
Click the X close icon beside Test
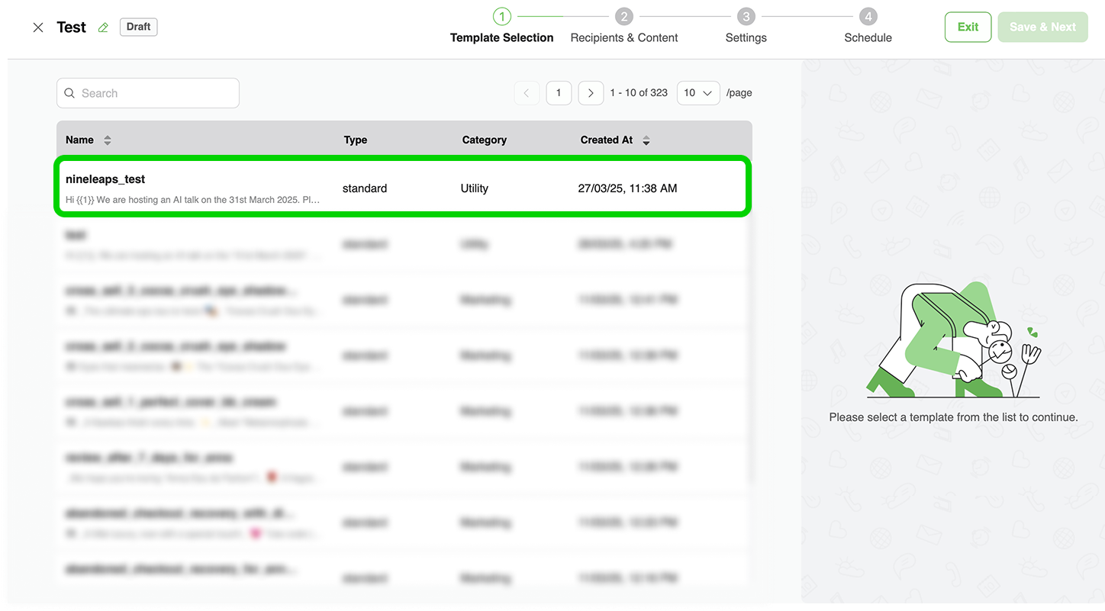click(x=38, y=27)
